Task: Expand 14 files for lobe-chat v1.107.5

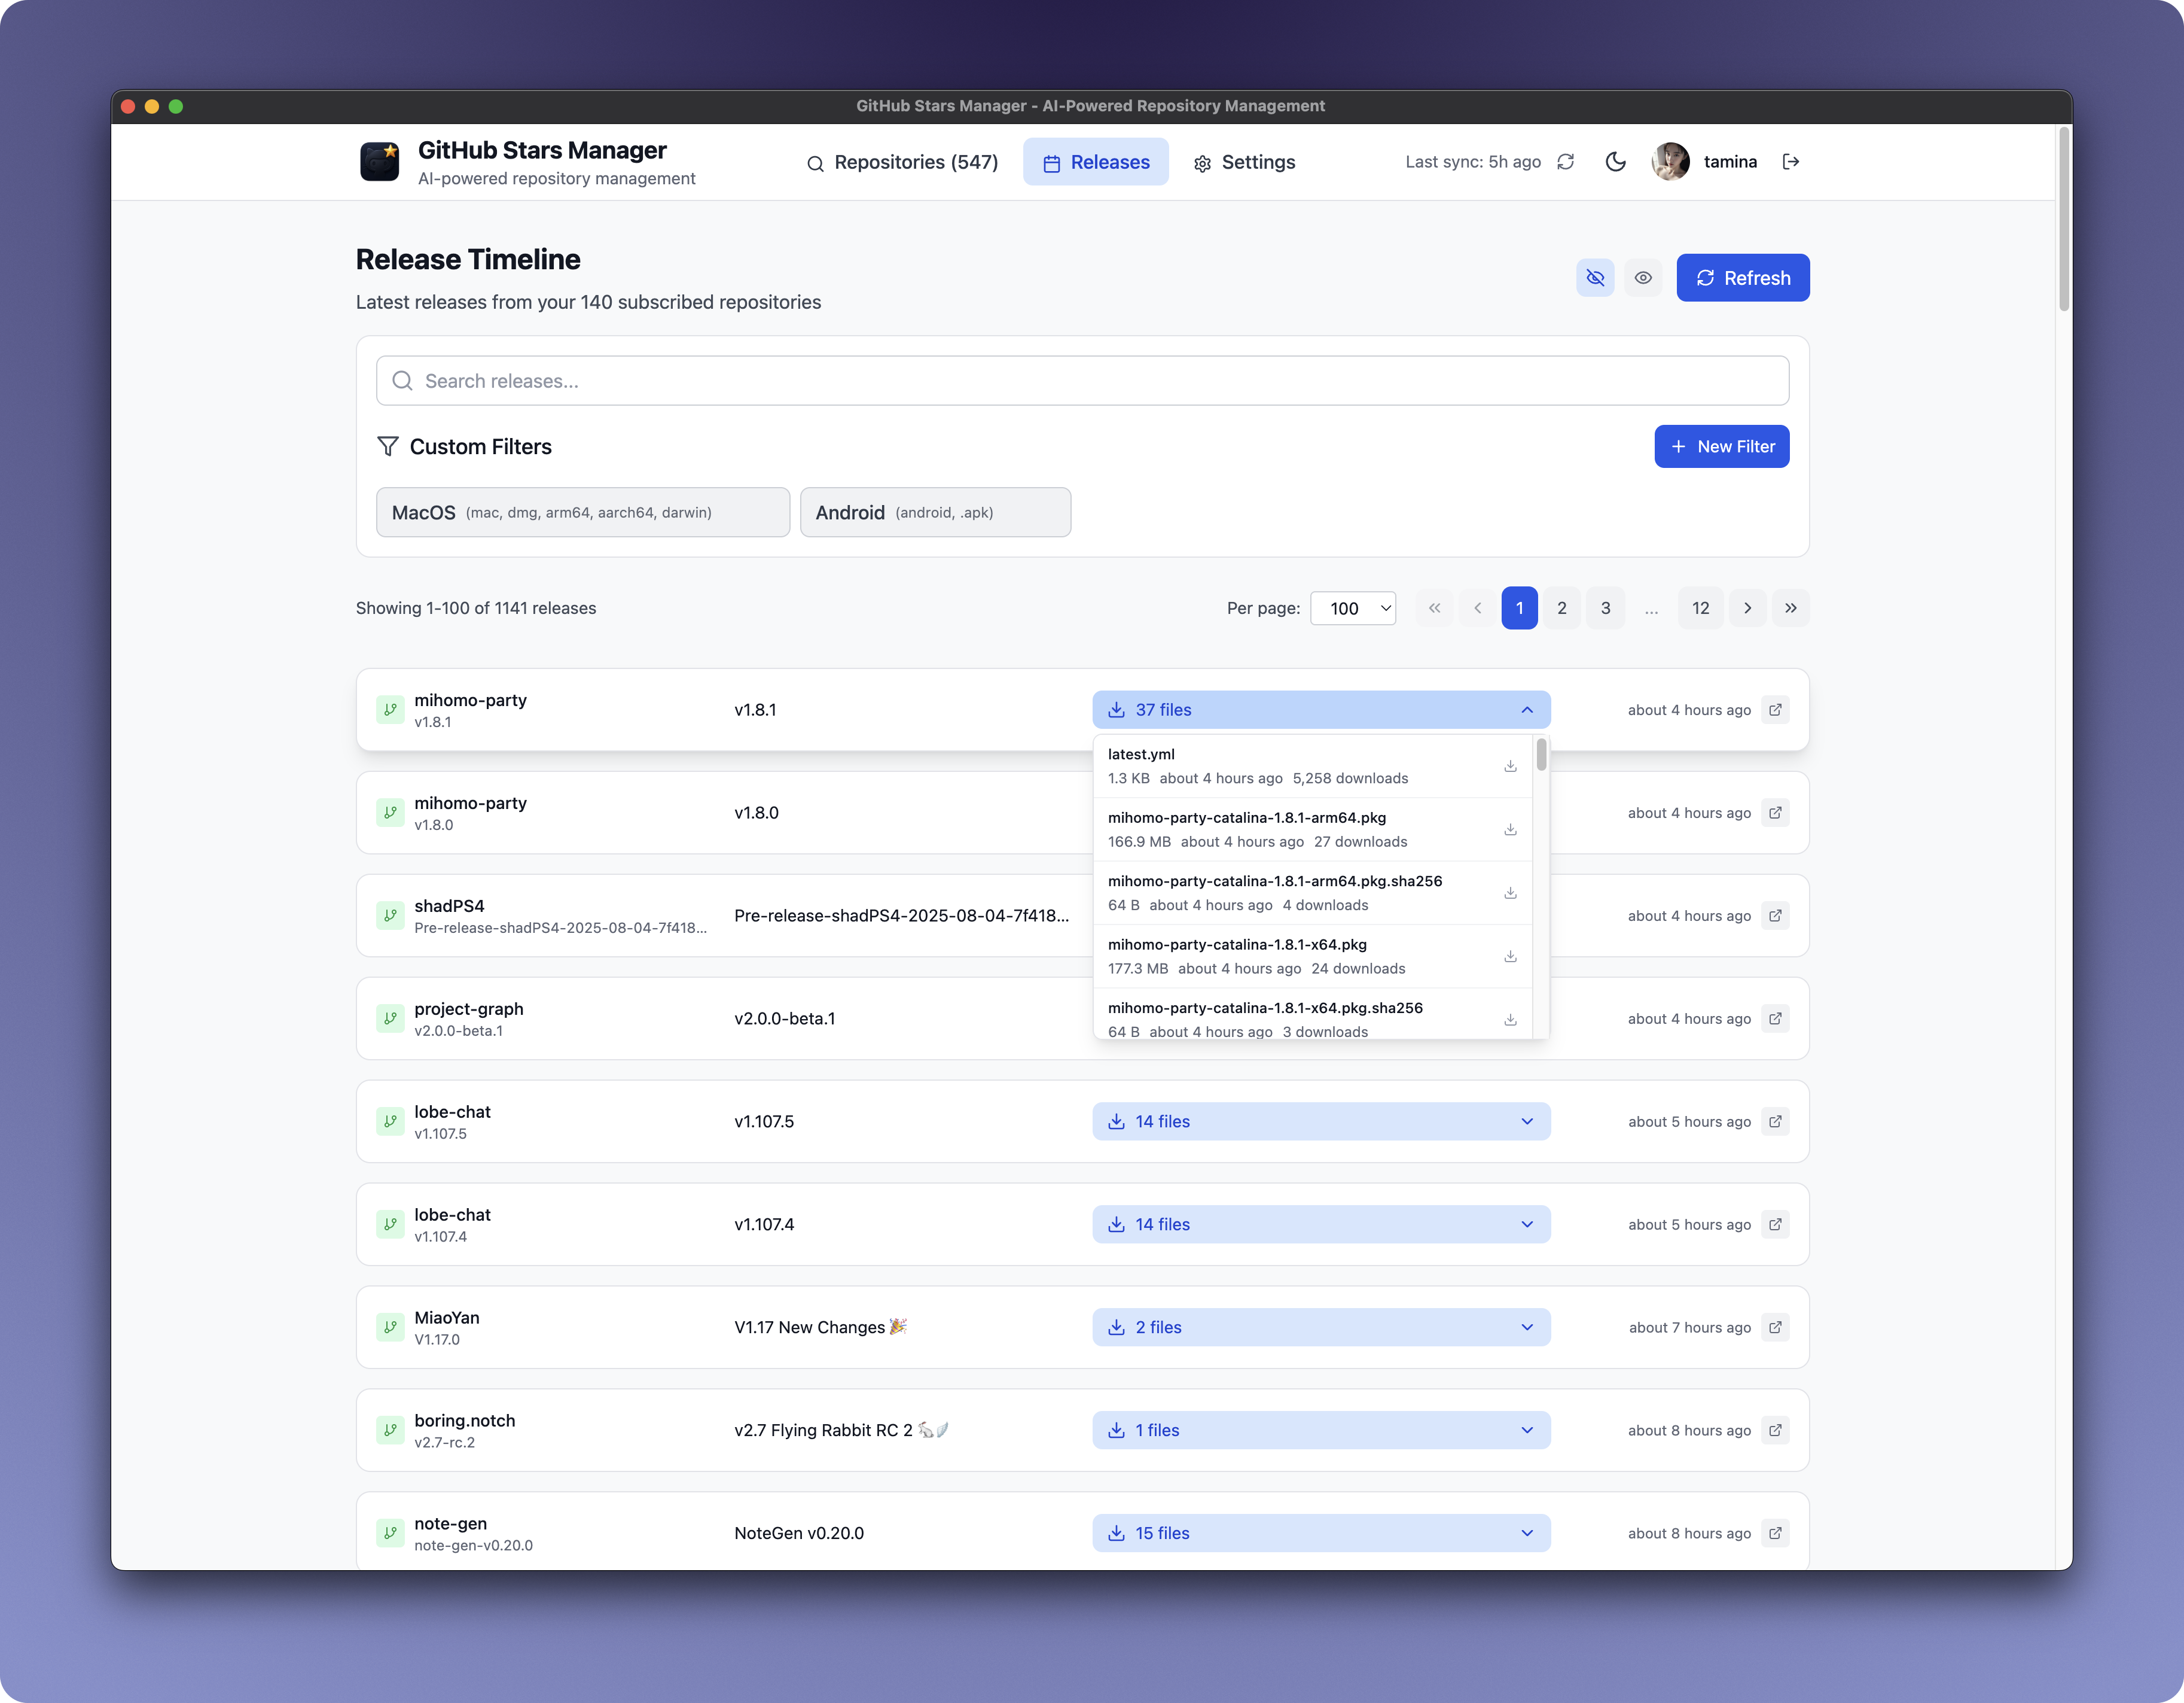Action: tap(1321, 1121)
